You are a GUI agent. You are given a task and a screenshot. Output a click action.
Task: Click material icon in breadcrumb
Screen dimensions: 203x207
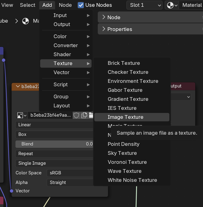(26, 21)
